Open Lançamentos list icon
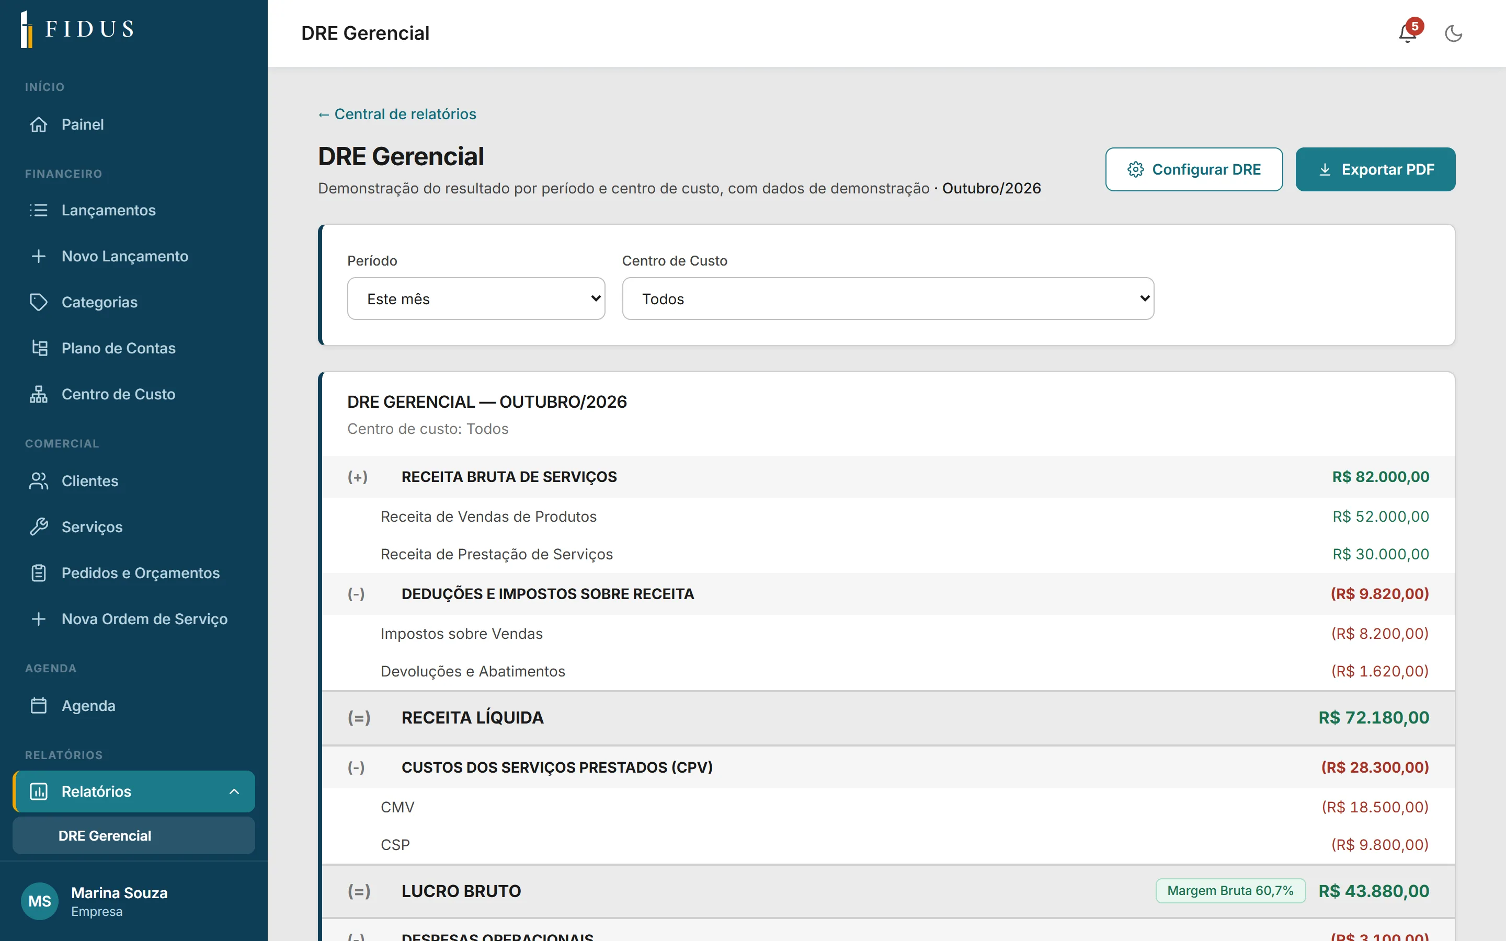 point(39,210)
